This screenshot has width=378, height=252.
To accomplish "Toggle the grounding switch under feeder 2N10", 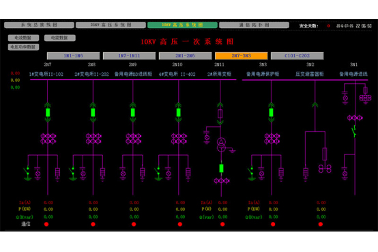I will 158,173.
